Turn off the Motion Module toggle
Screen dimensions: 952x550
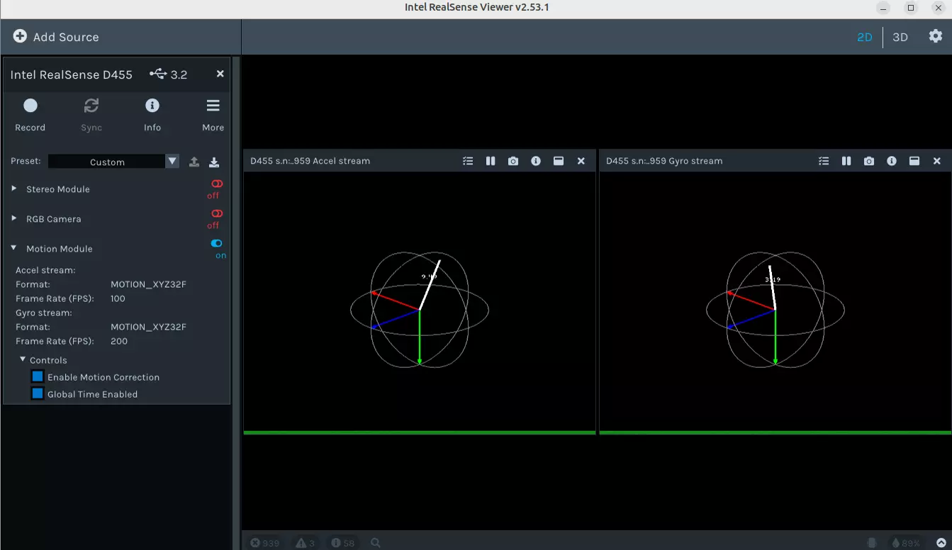[x=217, y=244]
